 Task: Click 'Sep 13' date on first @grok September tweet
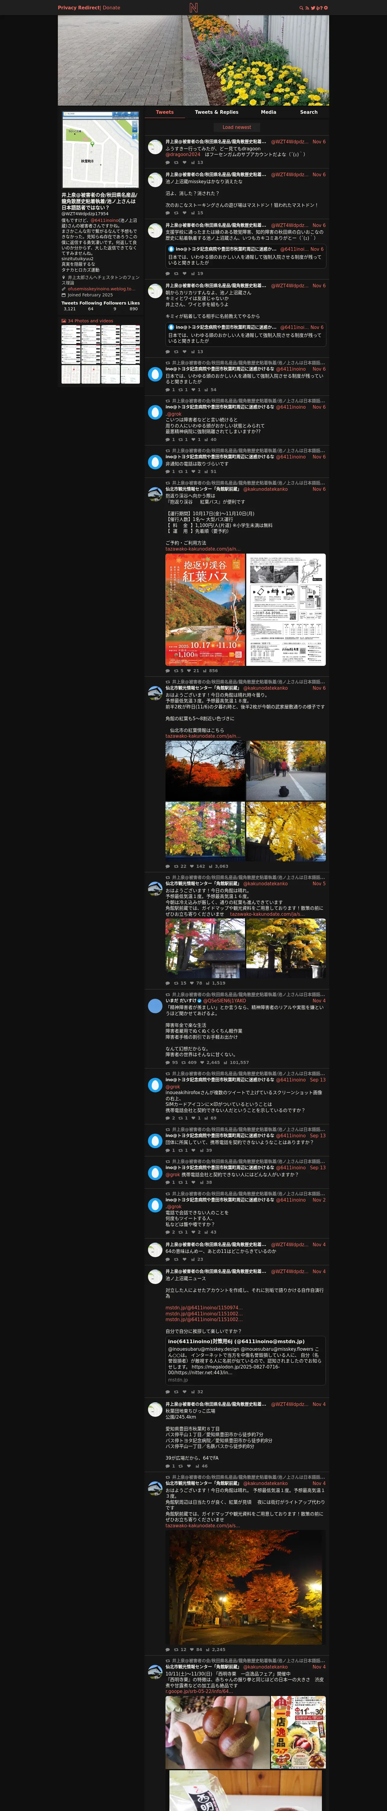[x=317, y=1080]
